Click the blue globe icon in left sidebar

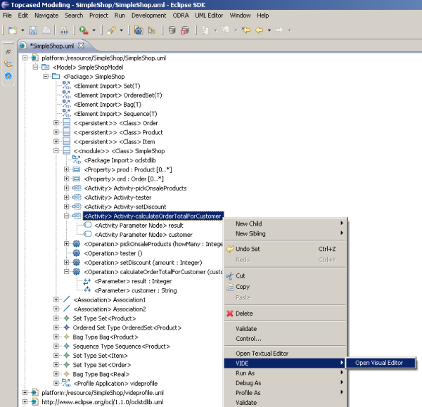point(8,76)
